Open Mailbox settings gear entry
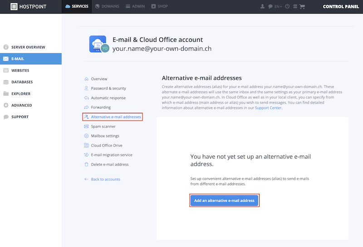This screenshot has width=363, height=247. point(102,136)
